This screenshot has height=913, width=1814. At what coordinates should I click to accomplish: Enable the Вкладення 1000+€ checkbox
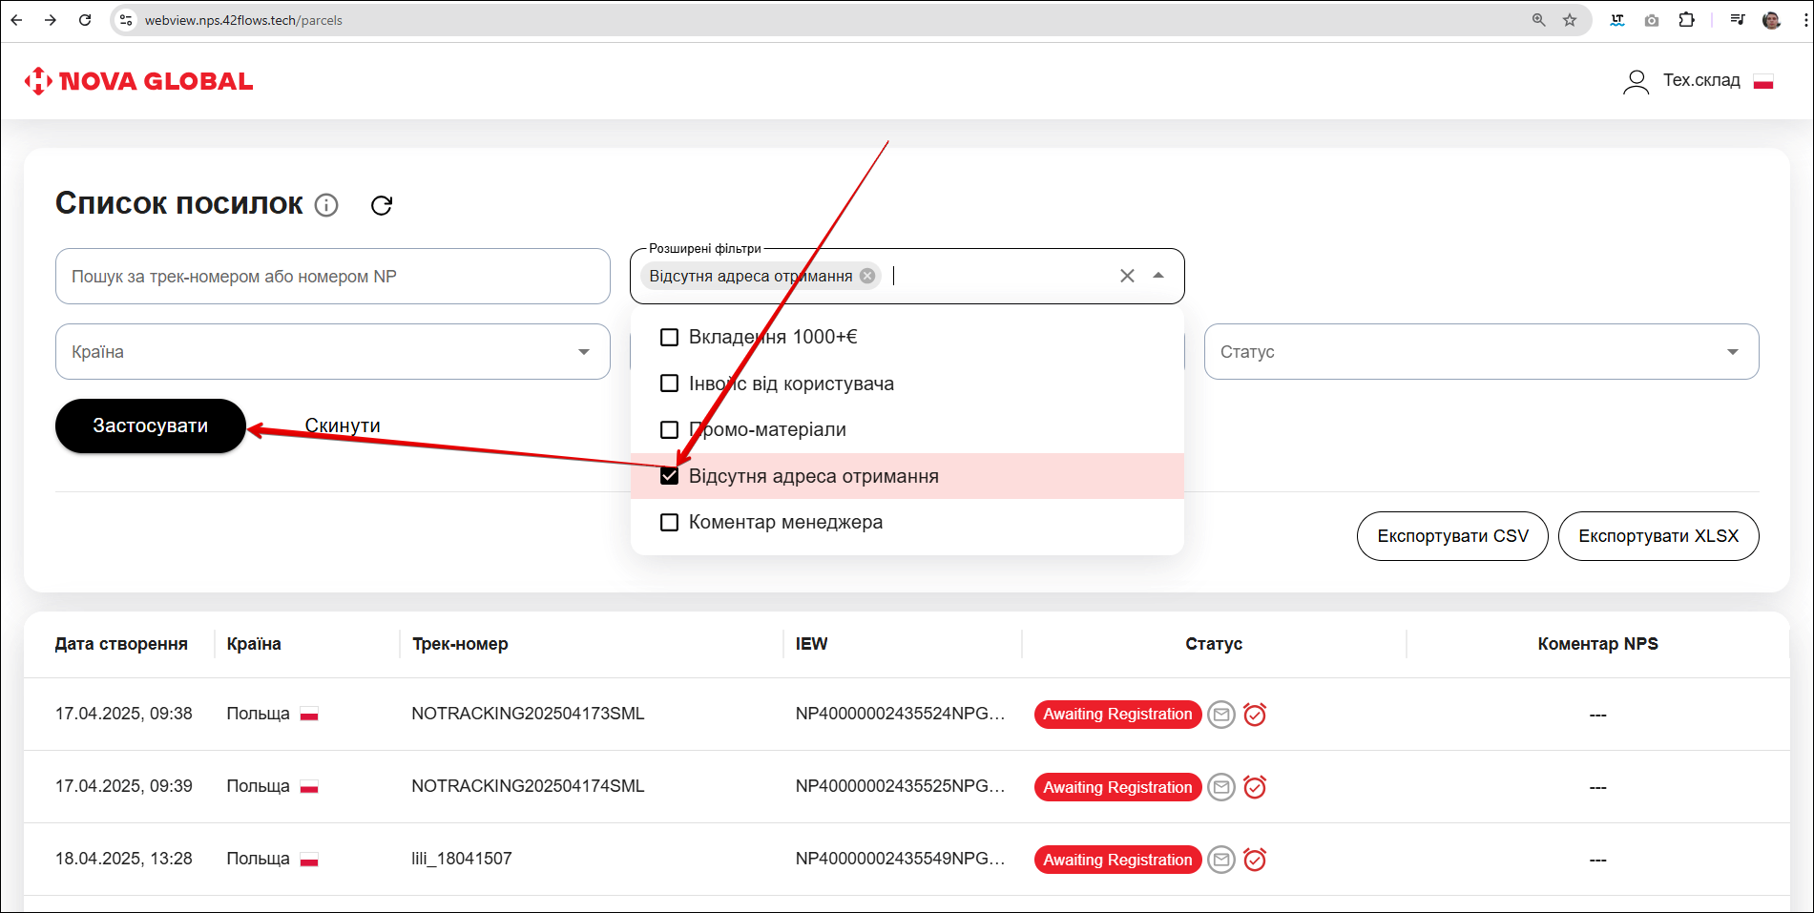click(670, 337)
